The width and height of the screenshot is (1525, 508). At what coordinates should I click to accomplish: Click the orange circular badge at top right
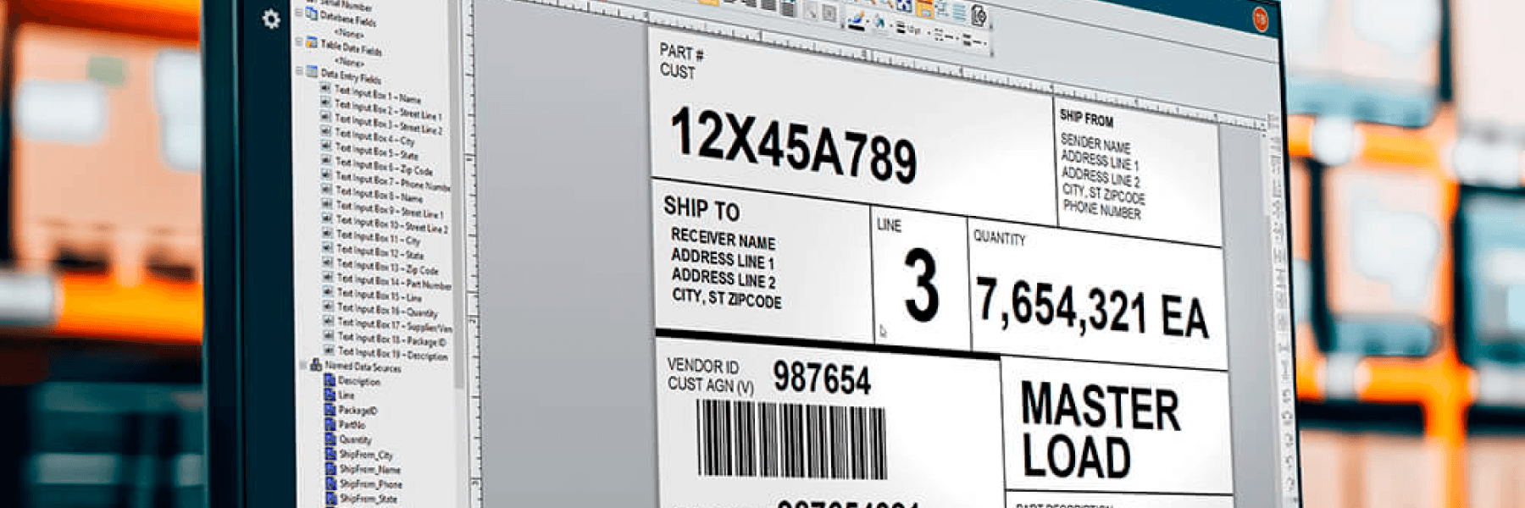[x=1260, y=19]
